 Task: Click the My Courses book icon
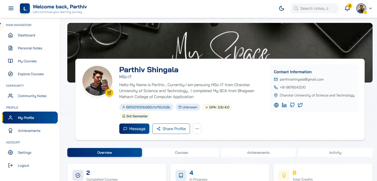click(11, 61)
